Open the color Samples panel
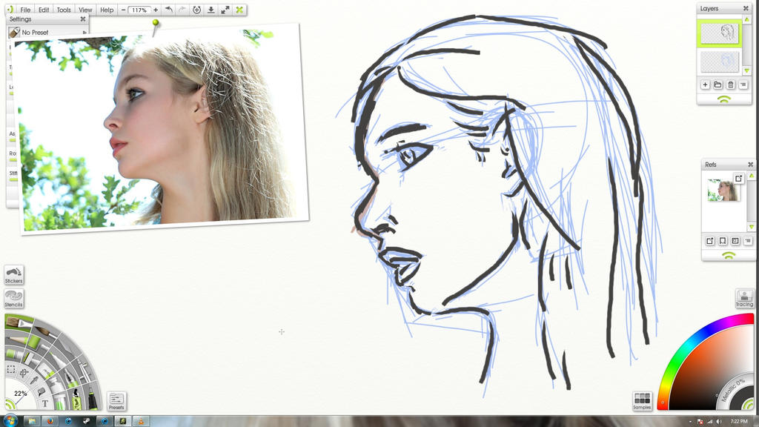This screenshot has width=759, height=427. coord(642,401)
